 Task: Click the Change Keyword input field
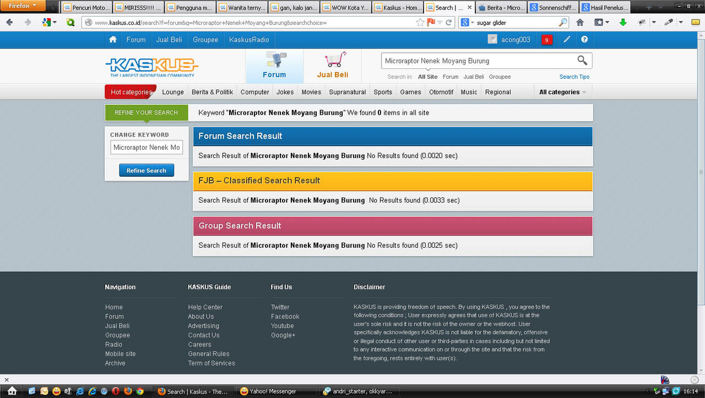147,148
